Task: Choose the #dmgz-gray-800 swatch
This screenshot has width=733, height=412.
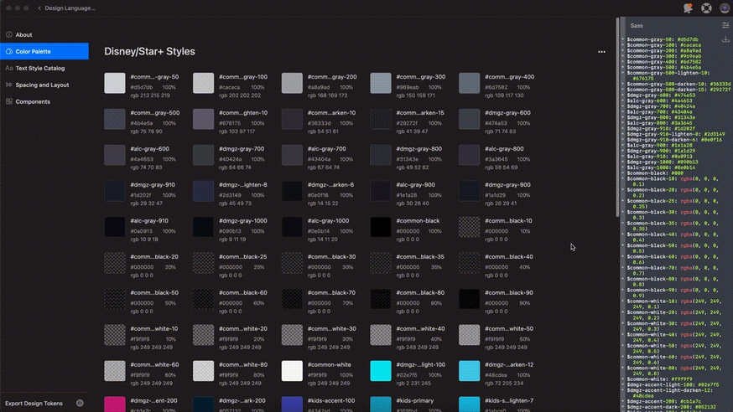Action: pos(381,155)
